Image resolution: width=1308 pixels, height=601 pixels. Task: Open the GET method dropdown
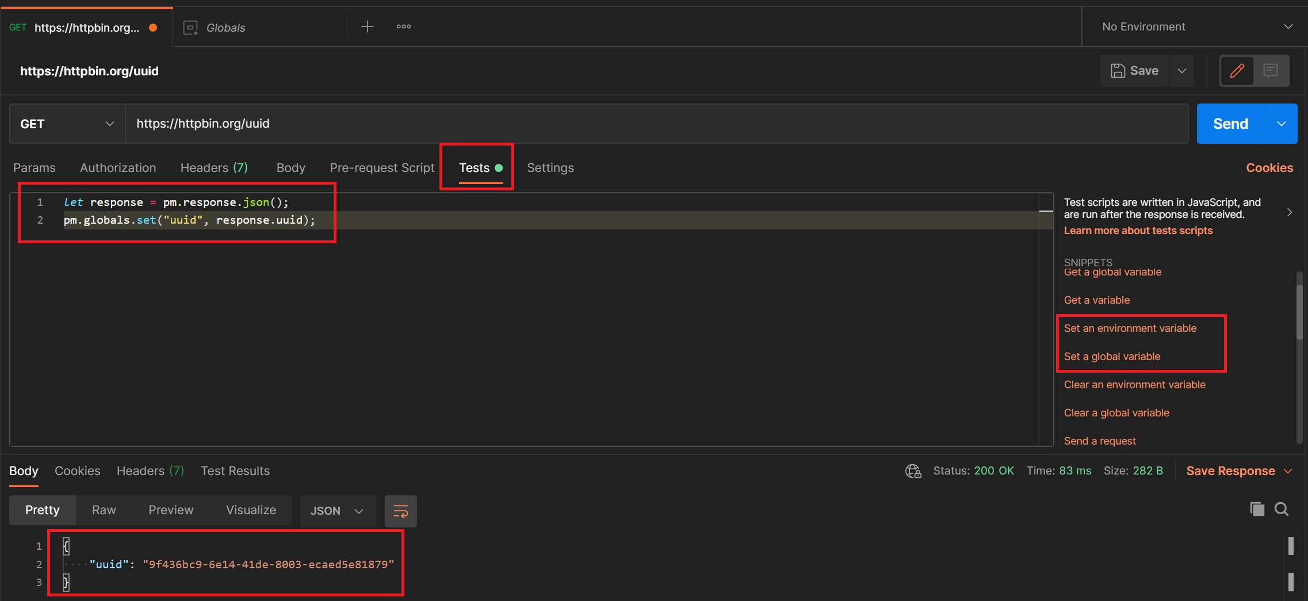click(67, 124)
